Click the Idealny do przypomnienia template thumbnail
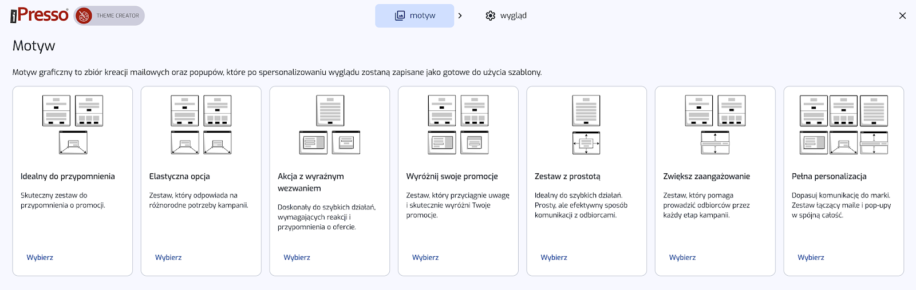Image resolution: width=916 pixels, height=290 pixels. coord(73,125)
